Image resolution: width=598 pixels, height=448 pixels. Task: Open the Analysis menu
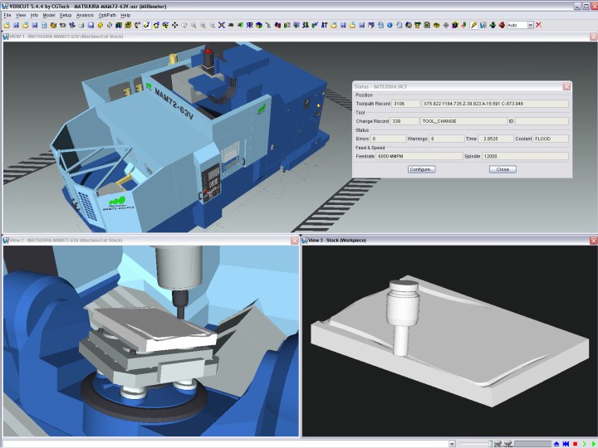tap(85, 15)
